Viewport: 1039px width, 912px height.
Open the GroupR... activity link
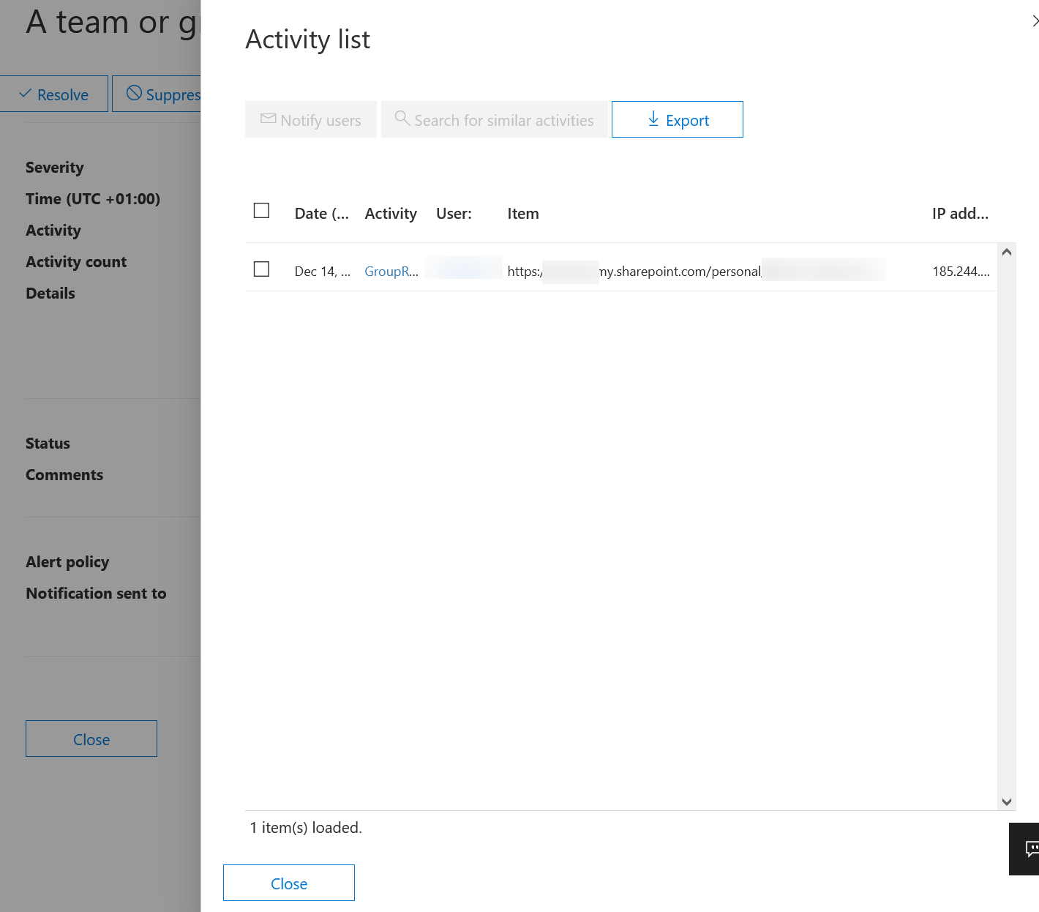(391, 272)
